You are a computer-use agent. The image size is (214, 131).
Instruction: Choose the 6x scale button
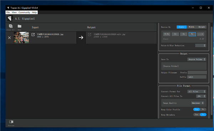[x=192, y=34]
